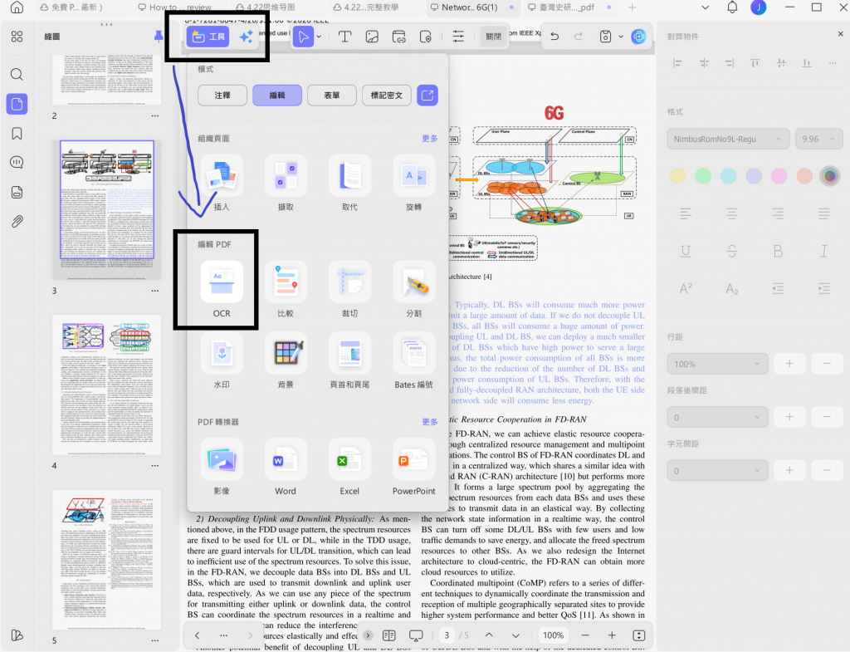Open the line spacing (行距) 100% dropdown
The width and height of the screenshot is (850, 652).
tap(717, 364)
